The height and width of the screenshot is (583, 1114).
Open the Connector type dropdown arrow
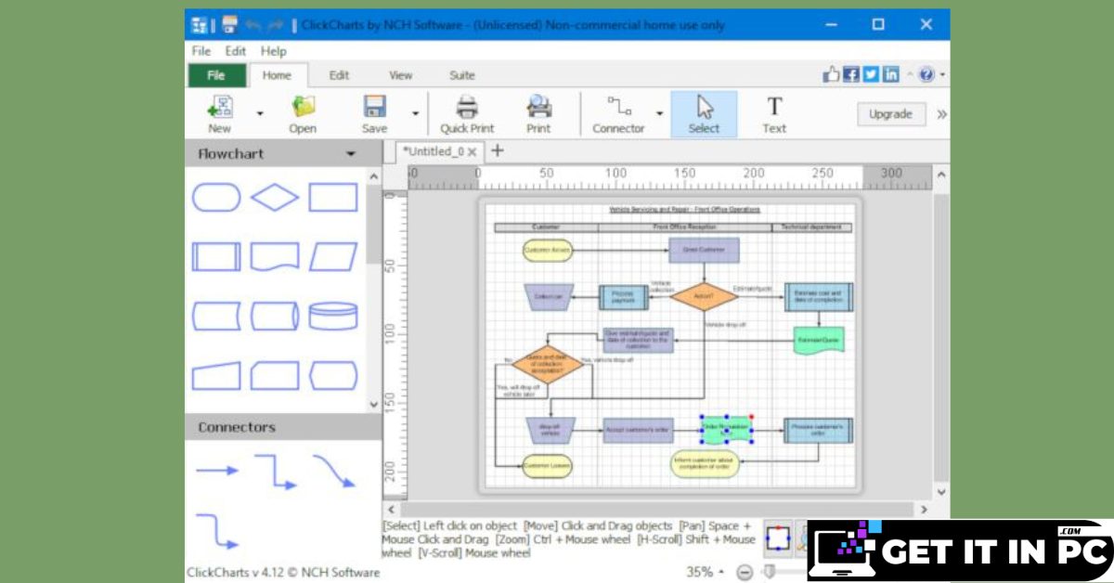coord(659,114)
